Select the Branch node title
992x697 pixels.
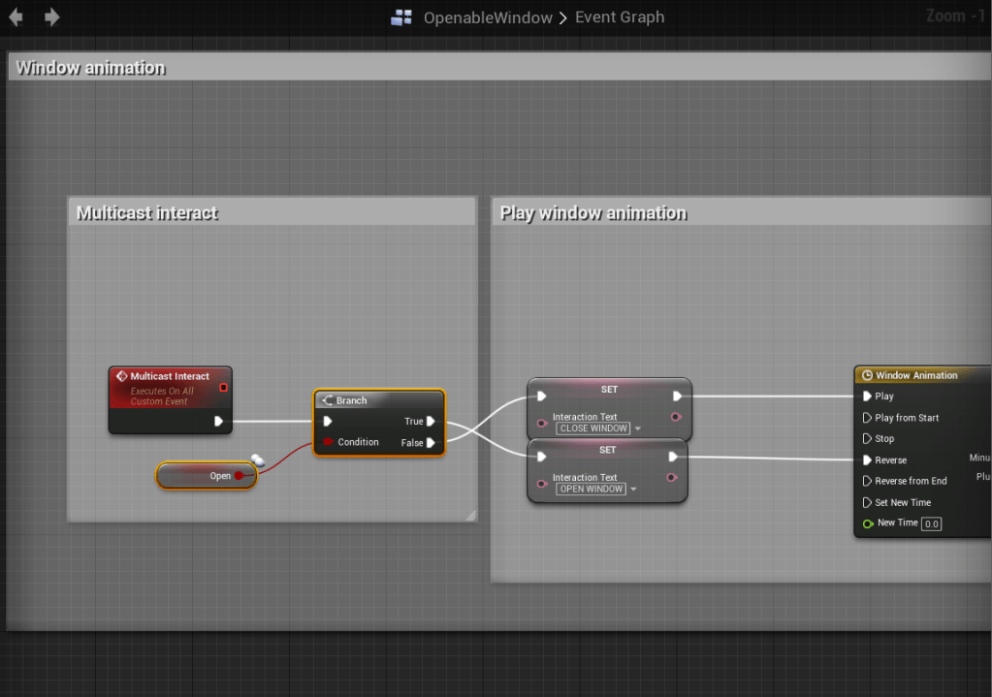351,400
